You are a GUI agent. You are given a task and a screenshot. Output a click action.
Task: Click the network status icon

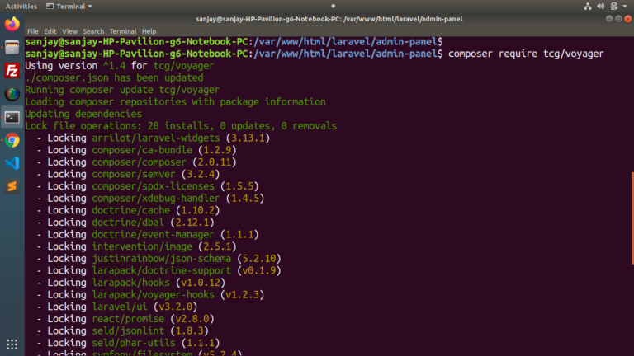coord(586,6)
